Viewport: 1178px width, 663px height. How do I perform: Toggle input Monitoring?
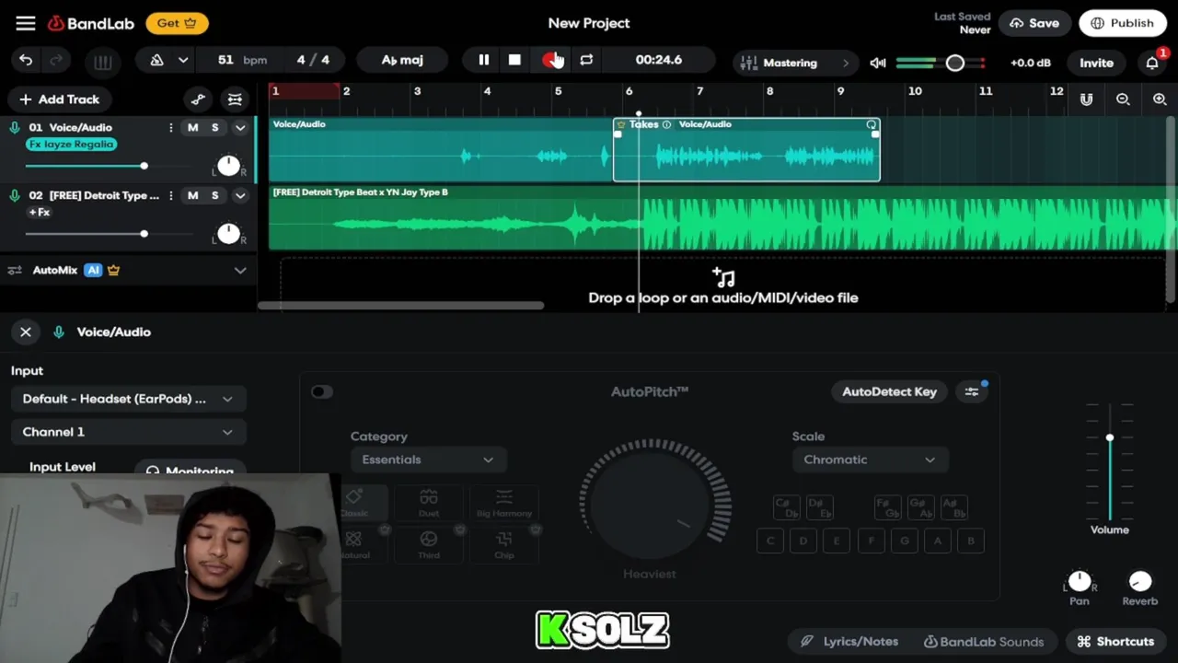click(191, 469)
